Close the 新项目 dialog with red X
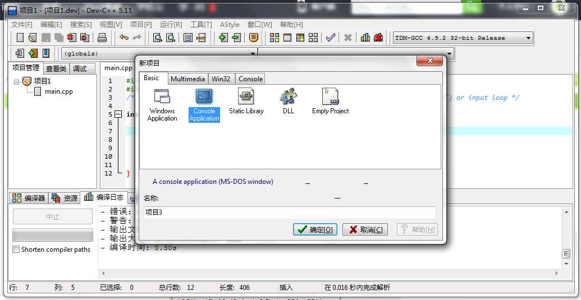The width and height of the screenshot is (581, 300). click(x=429, y=61)
